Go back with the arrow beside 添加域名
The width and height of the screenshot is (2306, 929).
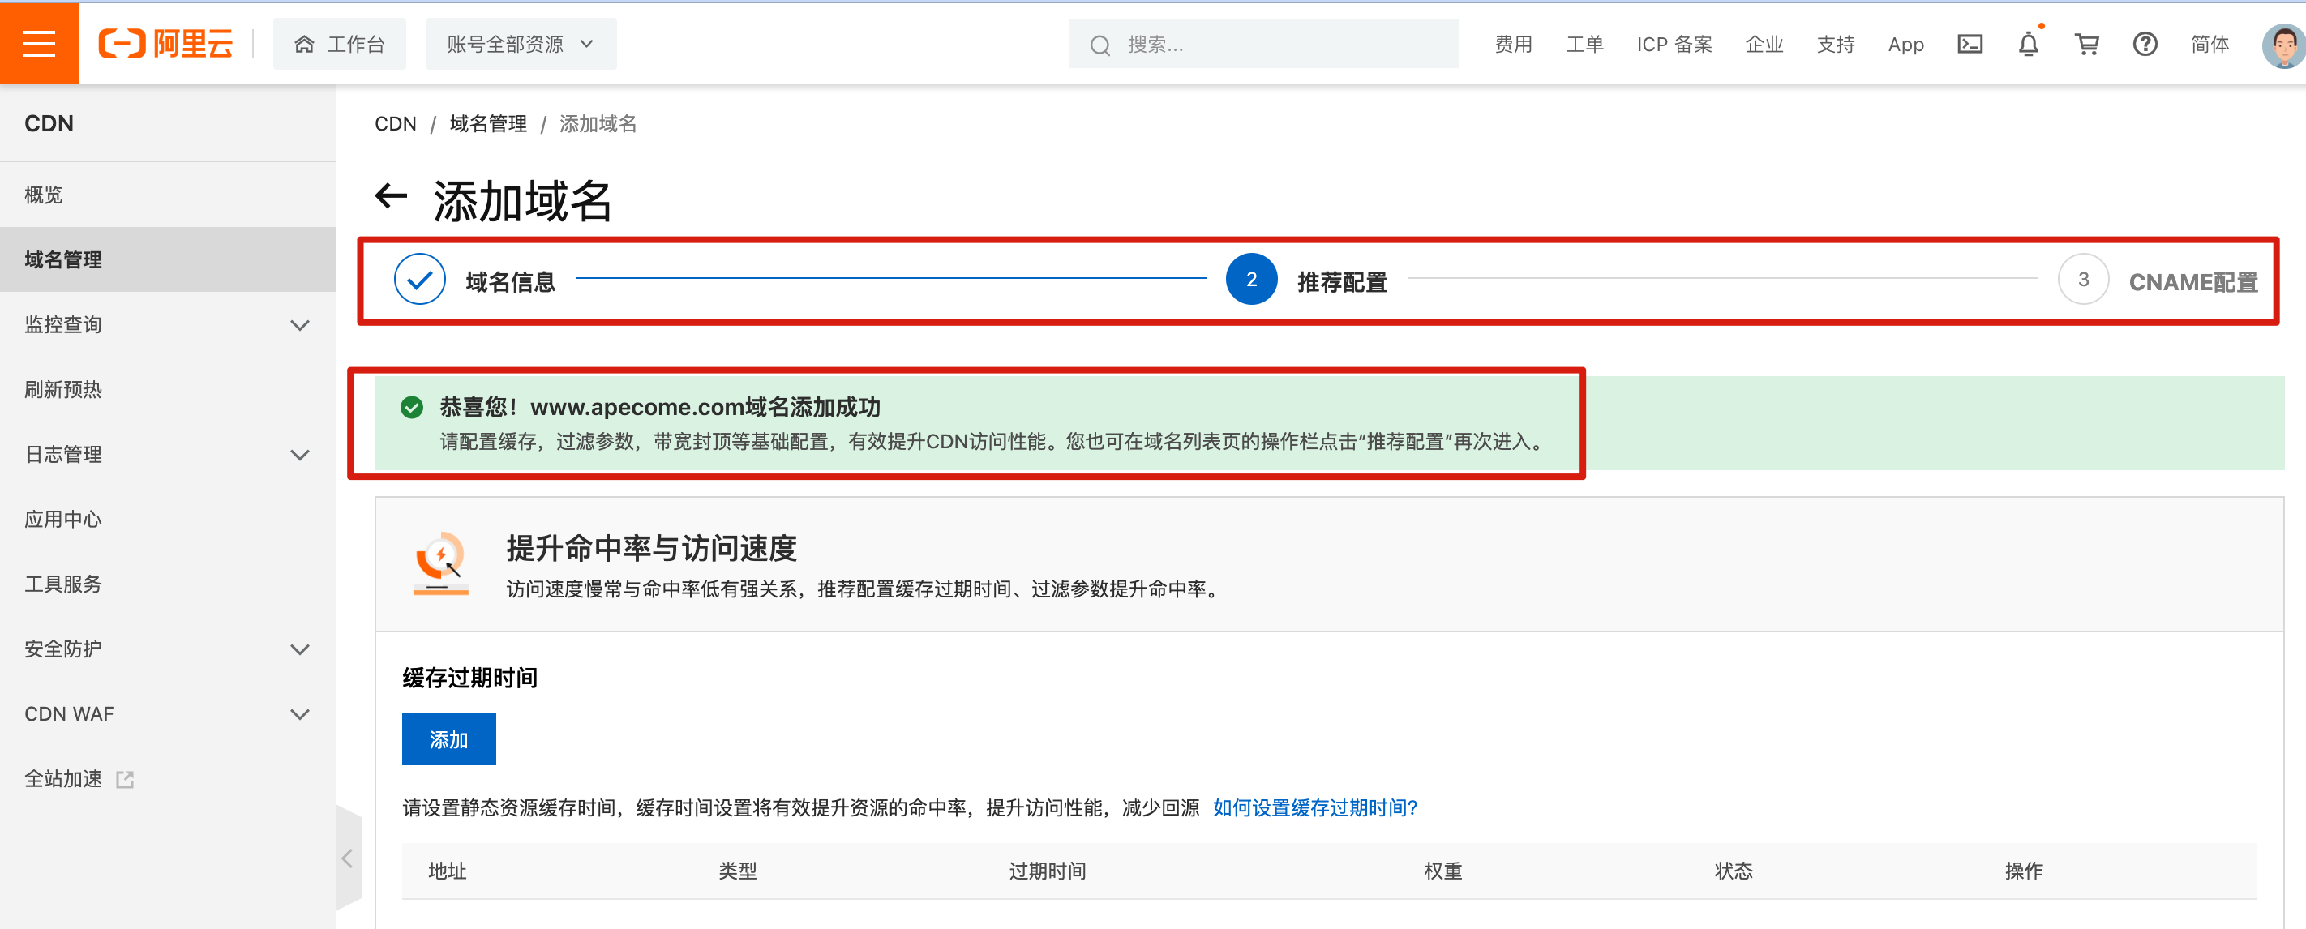(391, 196)
